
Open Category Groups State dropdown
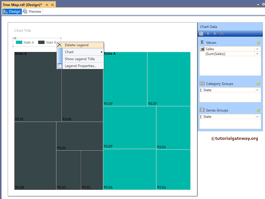pos(257,90)
